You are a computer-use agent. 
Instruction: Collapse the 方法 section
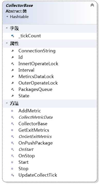tap(7, 103)
